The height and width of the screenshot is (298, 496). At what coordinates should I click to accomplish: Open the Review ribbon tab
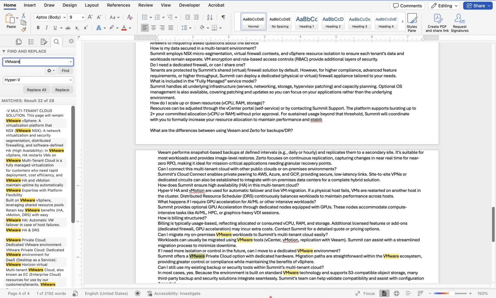pyautogui.click(x=145, y=5)
